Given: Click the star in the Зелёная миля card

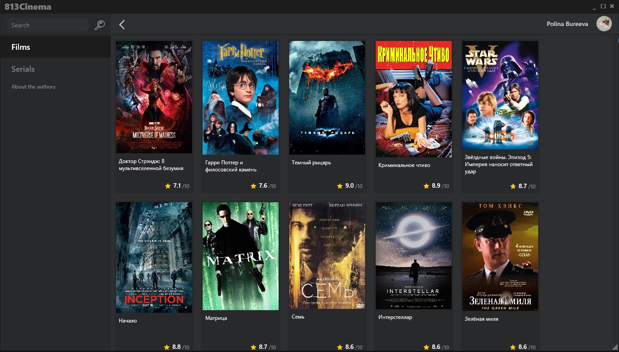Looking at the screenshot, I should (x=513, y=347).
